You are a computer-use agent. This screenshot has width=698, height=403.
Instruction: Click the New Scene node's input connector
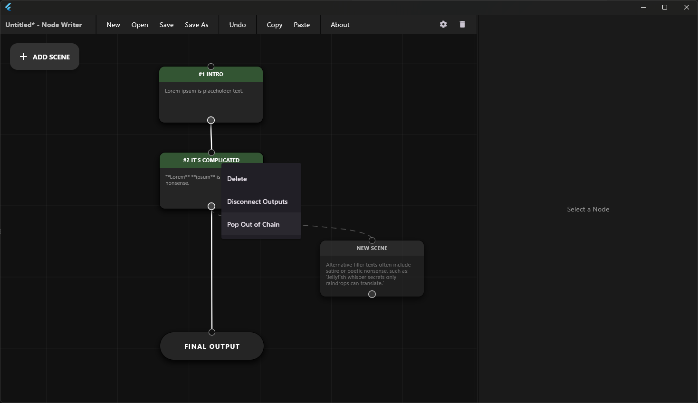click(x=372, y=240)
